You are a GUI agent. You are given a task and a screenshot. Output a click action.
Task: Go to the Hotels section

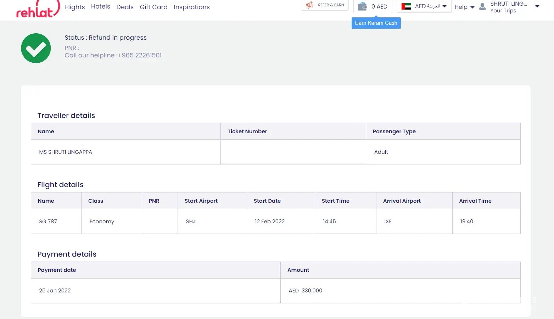100,7
